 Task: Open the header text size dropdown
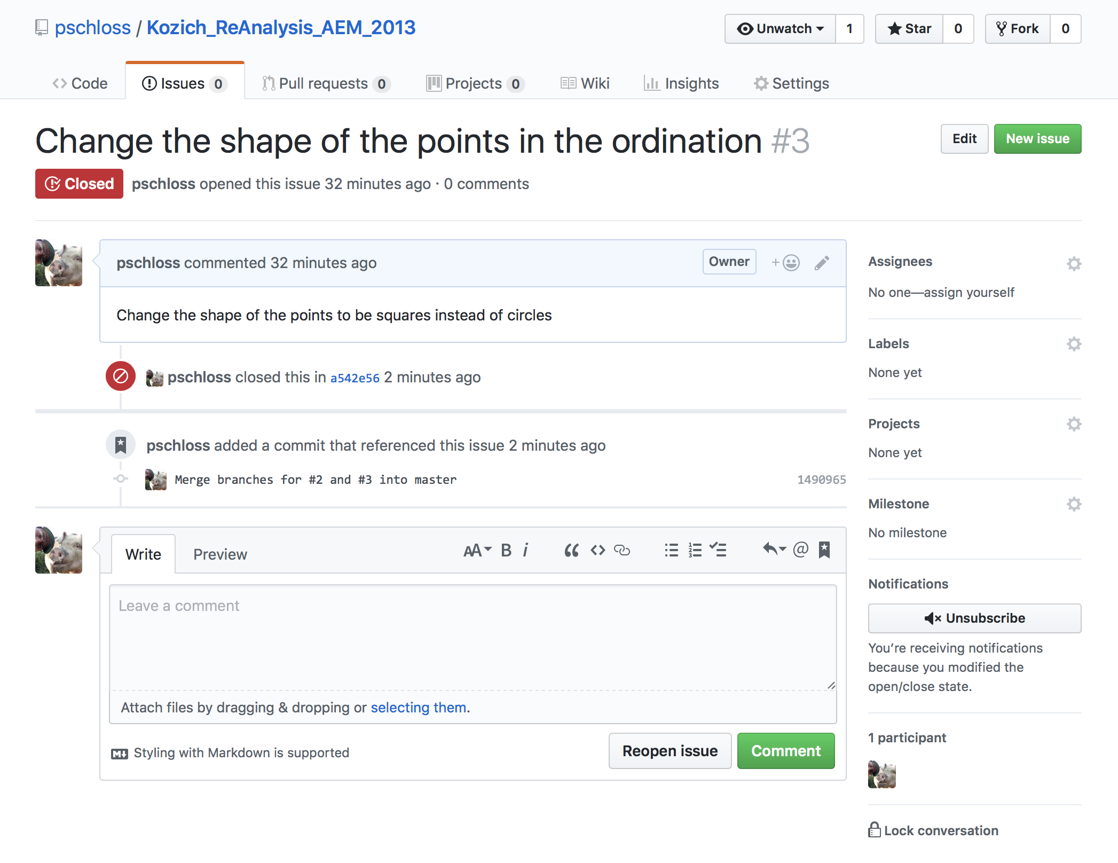click(477, 550)
